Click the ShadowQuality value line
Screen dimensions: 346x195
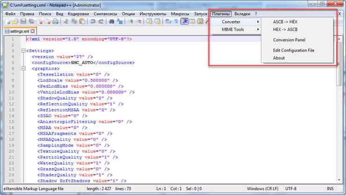[x=75, y=98]
